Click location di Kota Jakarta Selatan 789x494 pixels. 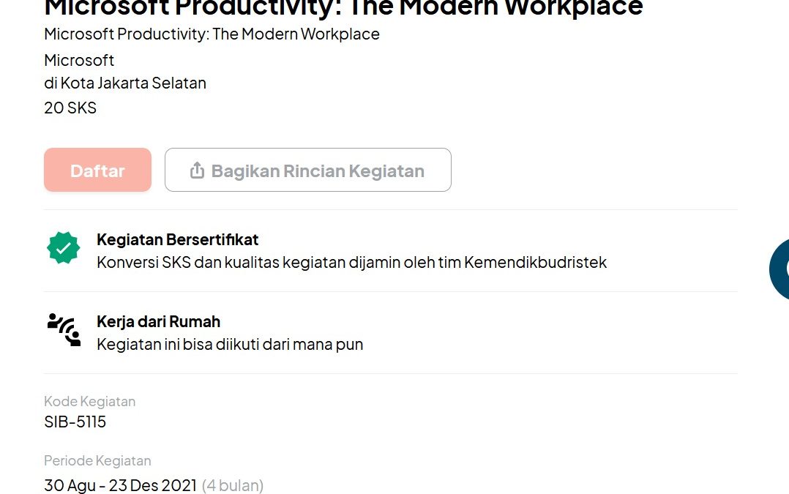[x=125, y=83]
